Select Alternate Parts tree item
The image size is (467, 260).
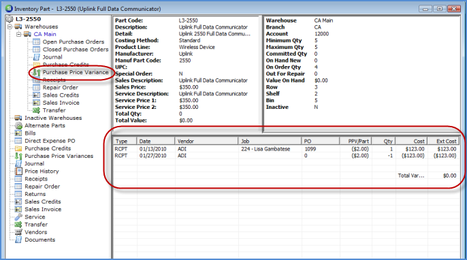[x=45, y=126]
